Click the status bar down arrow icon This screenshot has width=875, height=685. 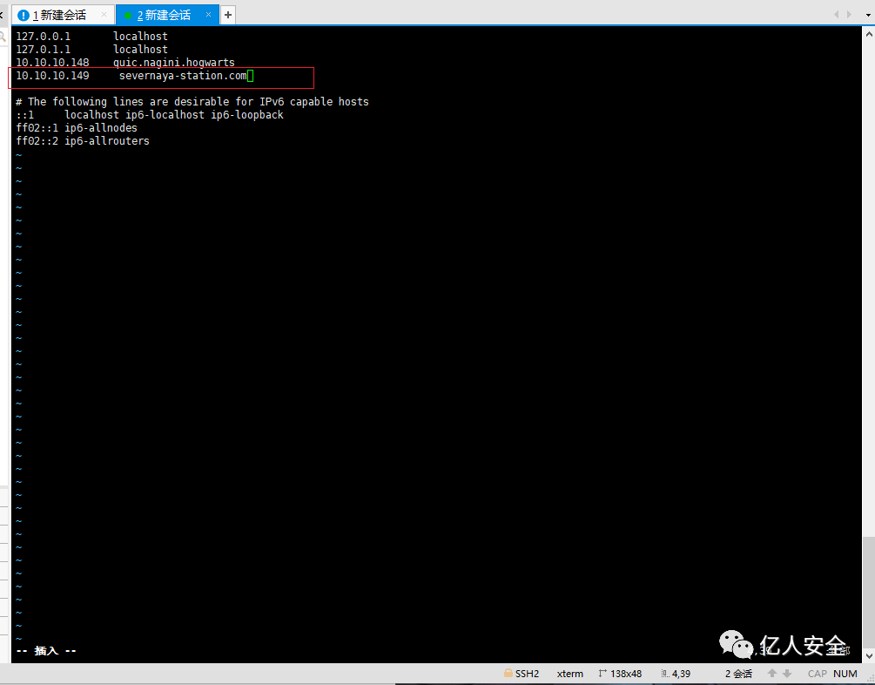(787, 674)
